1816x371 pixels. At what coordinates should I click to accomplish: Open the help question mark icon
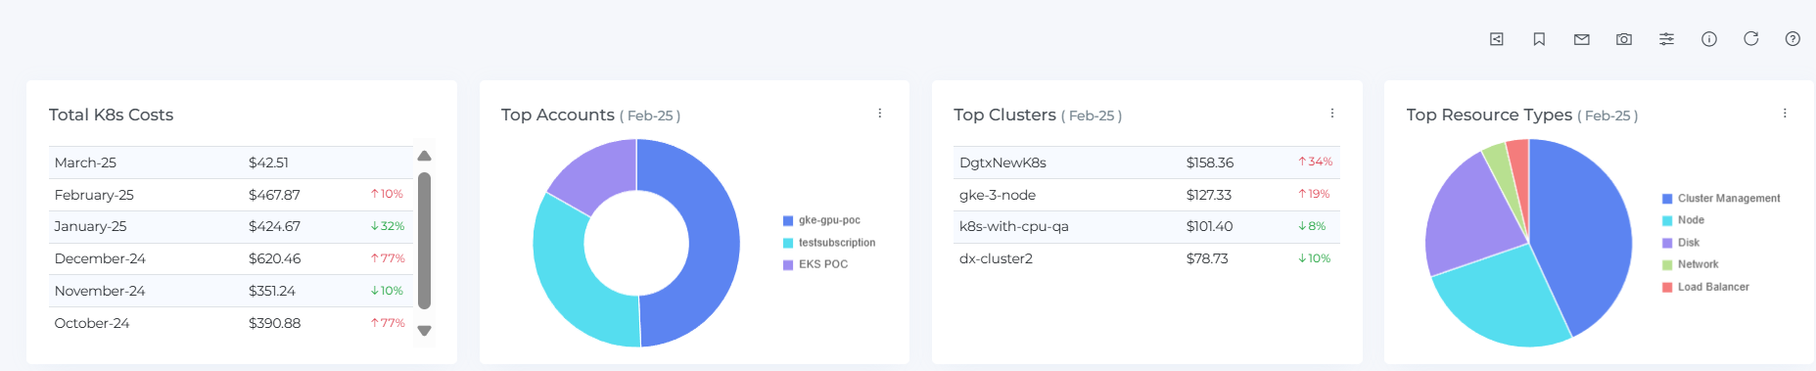(x=1793, y=39)
